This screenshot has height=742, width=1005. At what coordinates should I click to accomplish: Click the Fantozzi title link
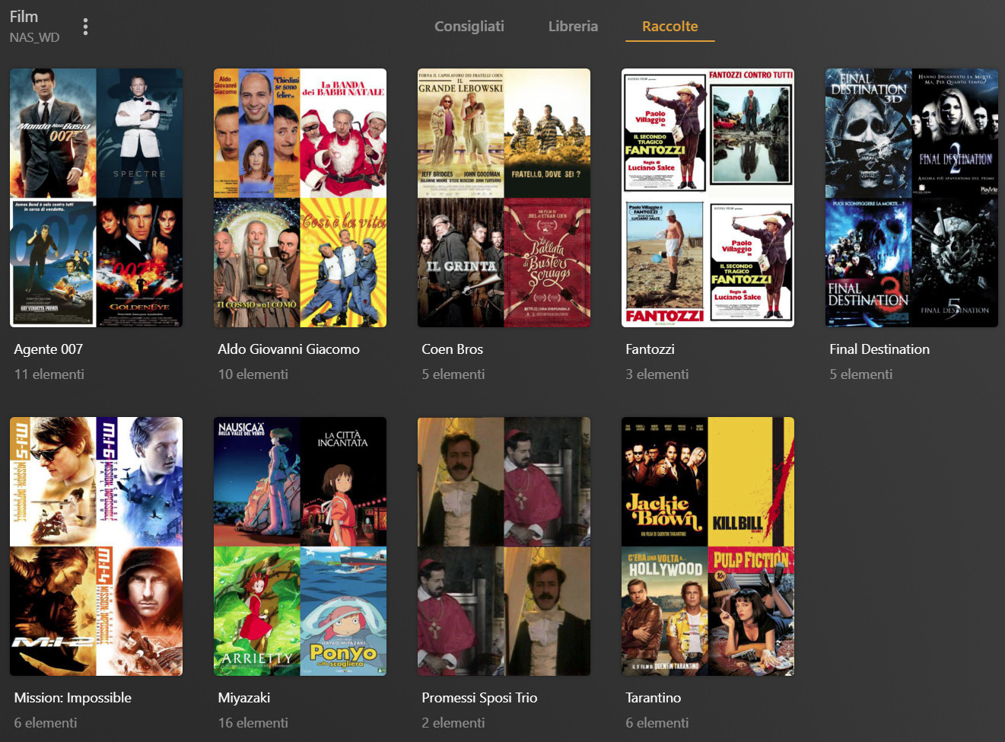[650, 349]
